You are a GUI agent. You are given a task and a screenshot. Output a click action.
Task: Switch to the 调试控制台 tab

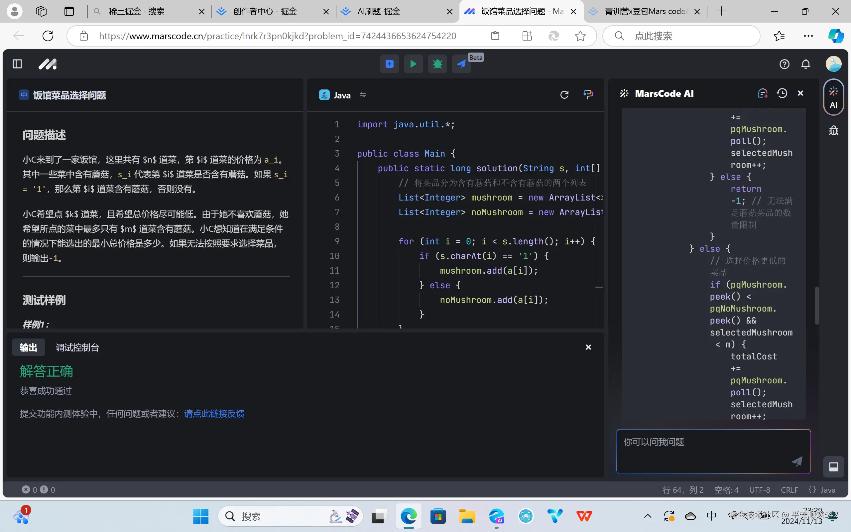[77, 348]
